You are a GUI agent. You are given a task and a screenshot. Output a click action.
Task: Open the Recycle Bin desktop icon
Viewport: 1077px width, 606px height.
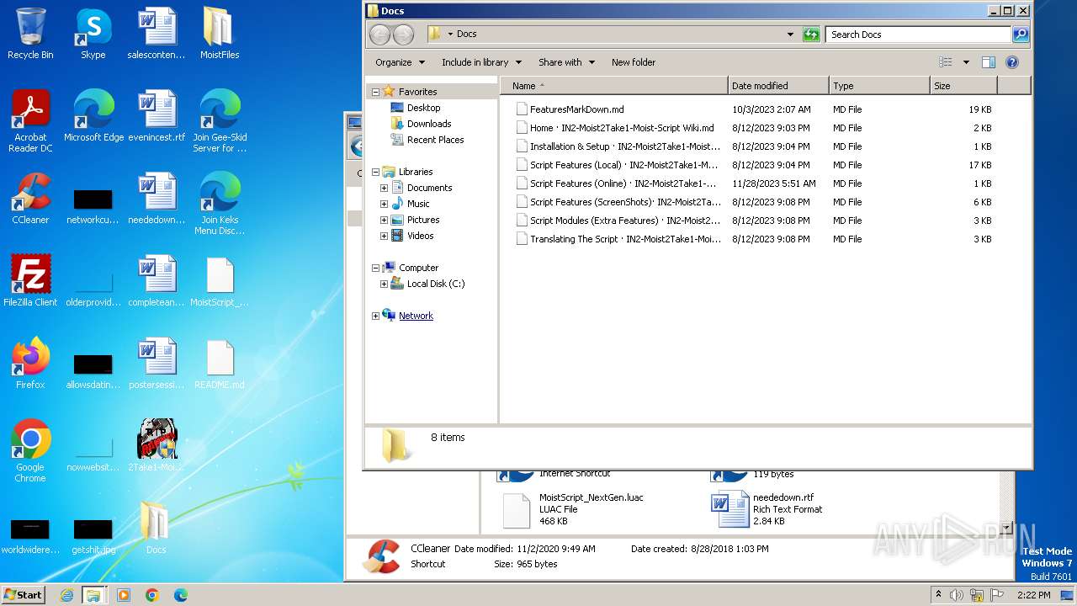tap(30, 34)
